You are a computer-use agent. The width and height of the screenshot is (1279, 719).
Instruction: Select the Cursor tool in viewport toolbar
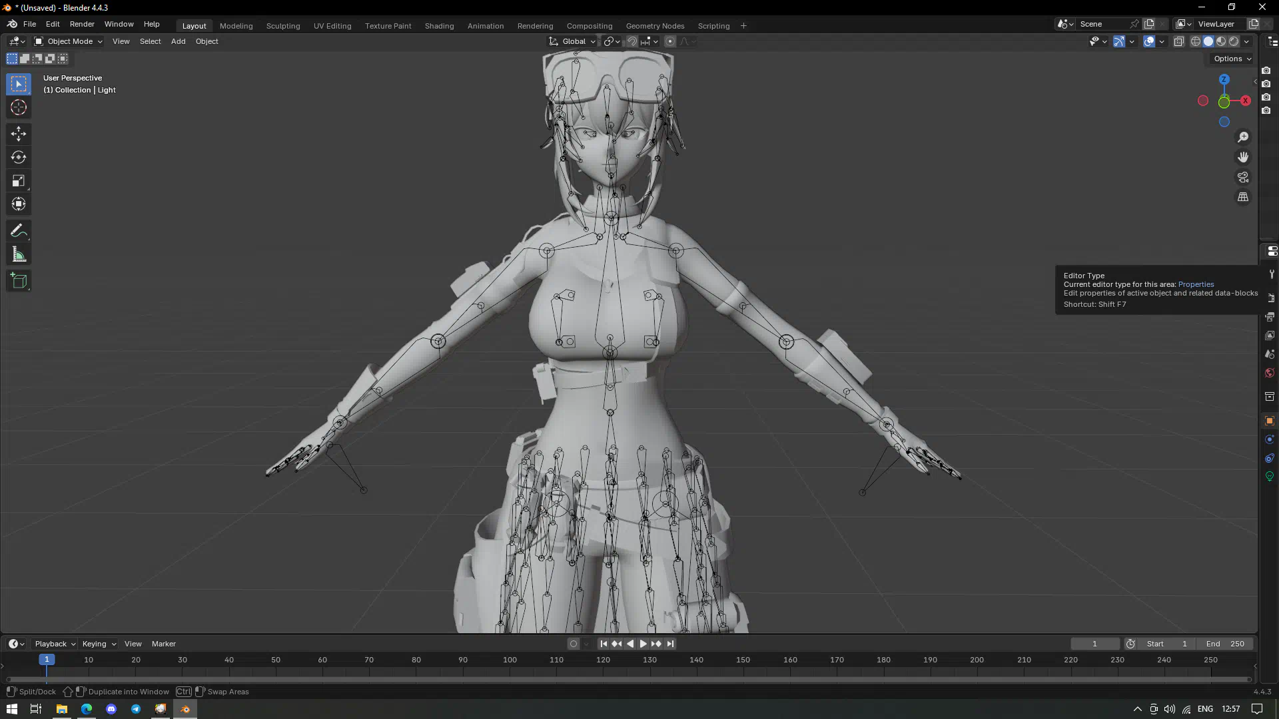[x=19, y=107]
